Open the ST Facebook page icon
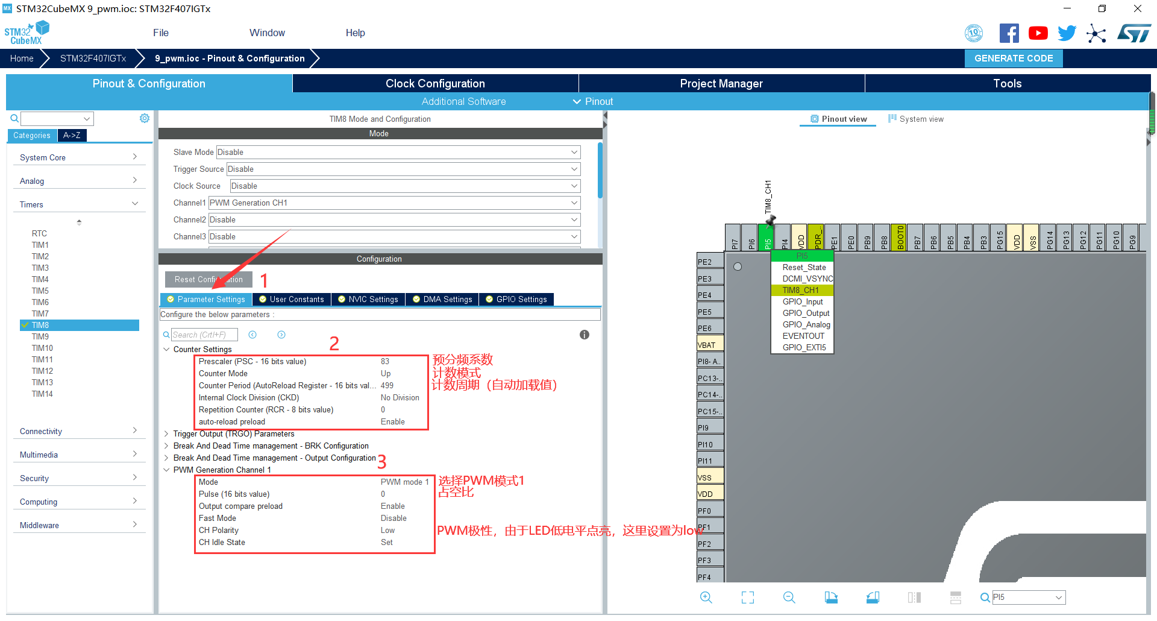The image size is (1157, 621). pyautogui.click(x=1009, y=33)
